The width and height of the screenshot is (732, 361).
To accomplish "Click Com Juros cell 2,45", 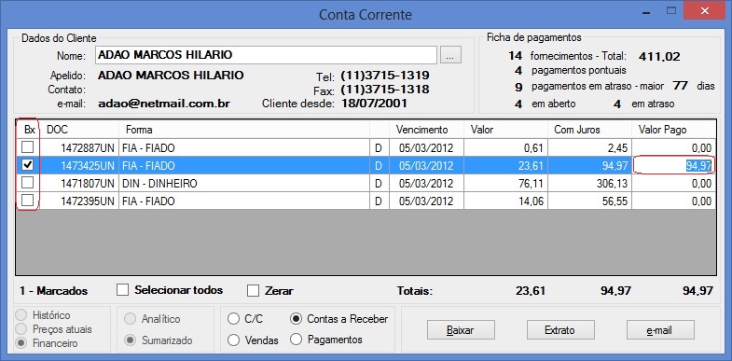I will [x=589, y=148].
